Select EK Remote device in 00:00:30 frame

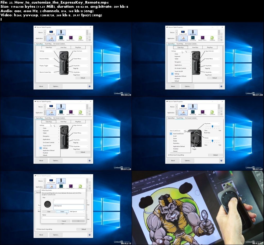61,32
